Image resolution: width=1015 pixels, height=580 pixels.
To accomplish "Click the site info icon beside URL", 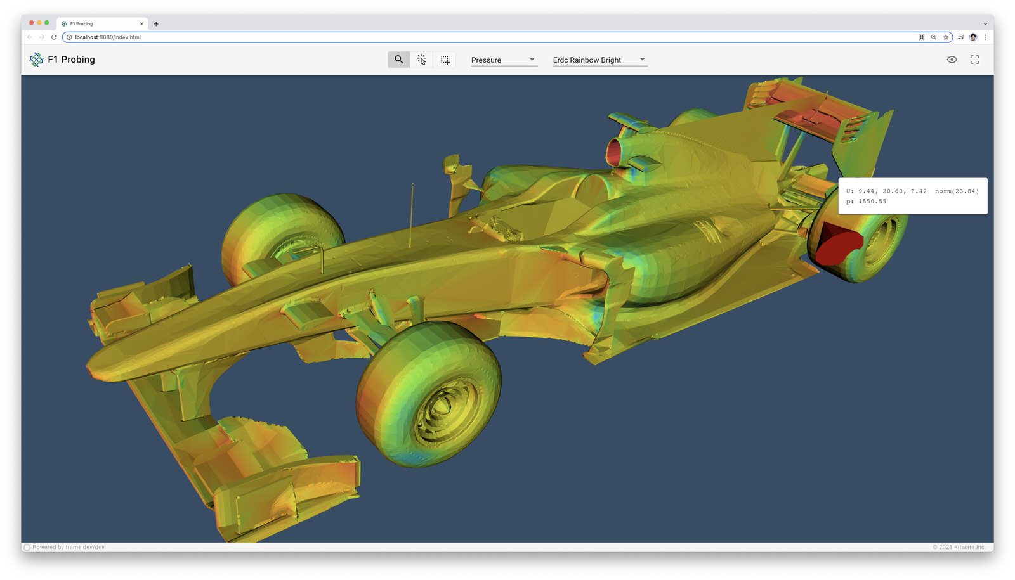I will (x=69, y=37).
